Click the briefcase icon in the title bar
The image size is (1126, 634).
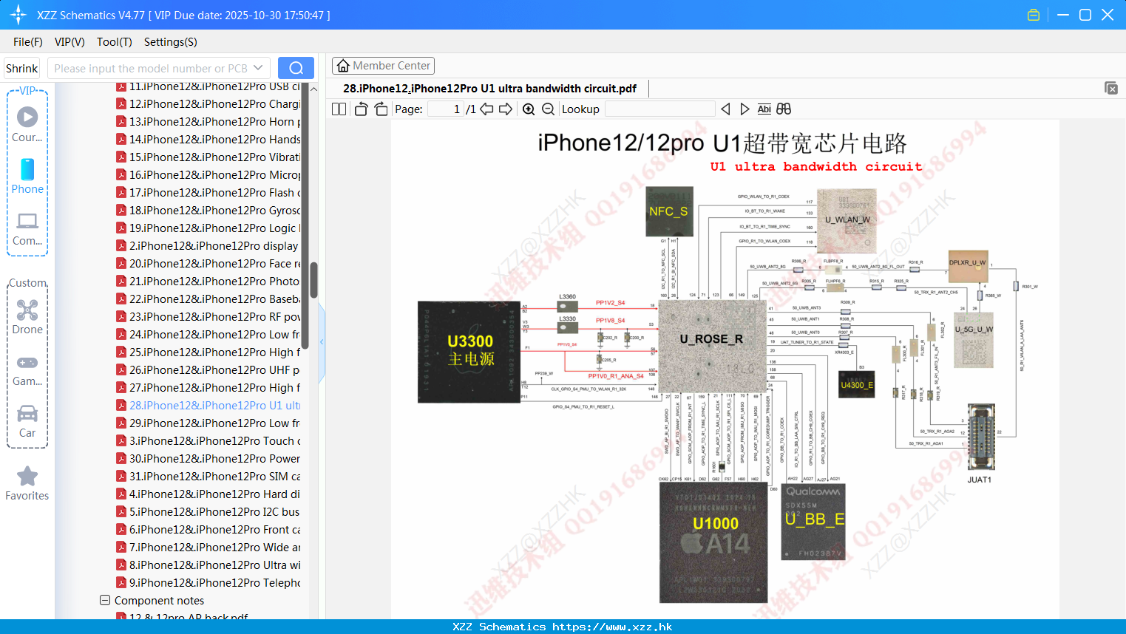[1034, 15]
